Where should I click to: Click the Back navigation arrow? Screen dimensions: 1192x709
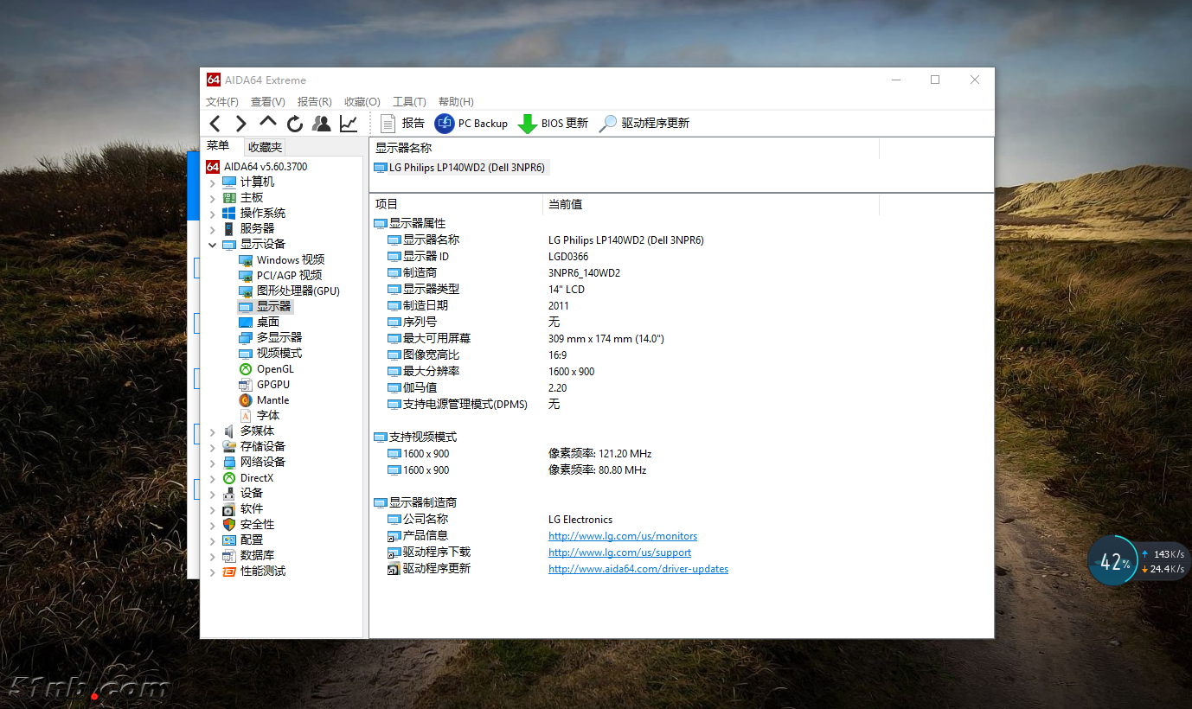pyautogui.click(x=215, y=124)
